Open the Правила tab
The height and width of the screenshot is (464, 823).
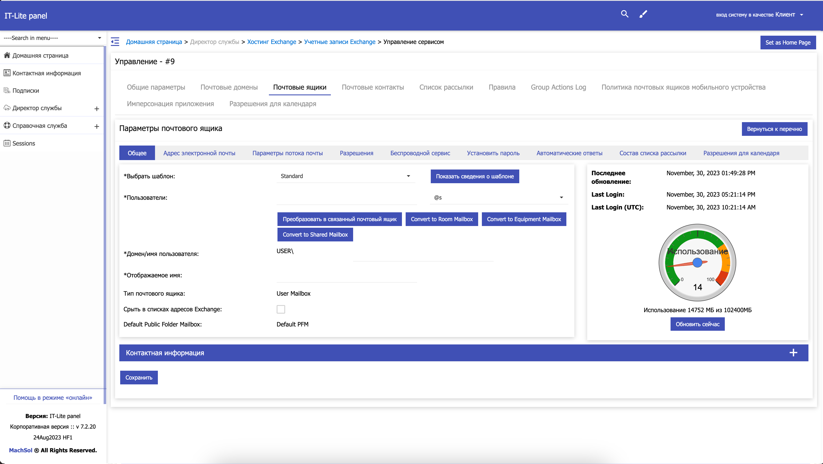pyautogui.click(x=502, y=87)
